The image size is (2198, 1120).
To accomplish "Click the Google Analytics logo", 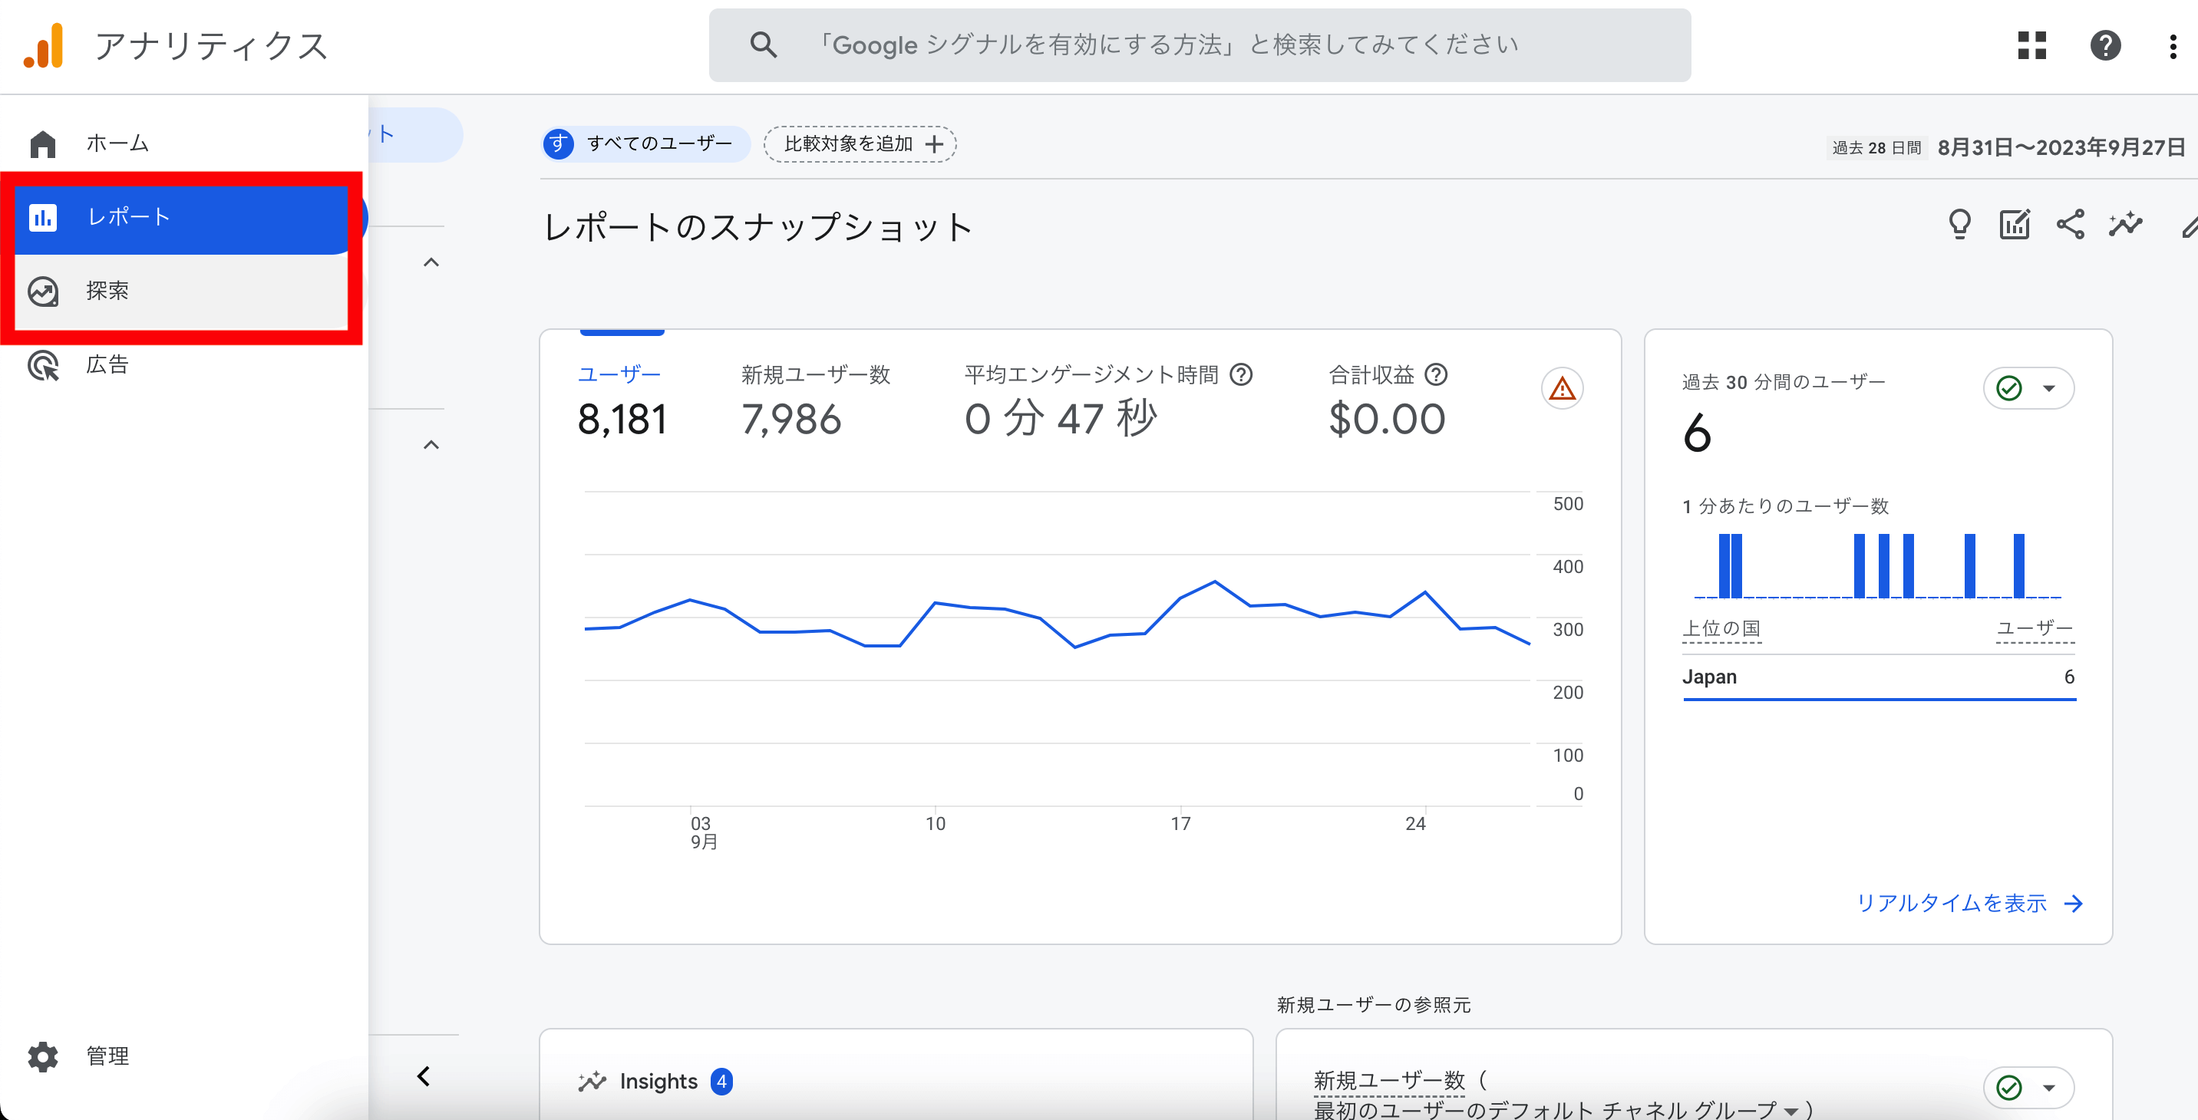I will (x=44, y=45).
